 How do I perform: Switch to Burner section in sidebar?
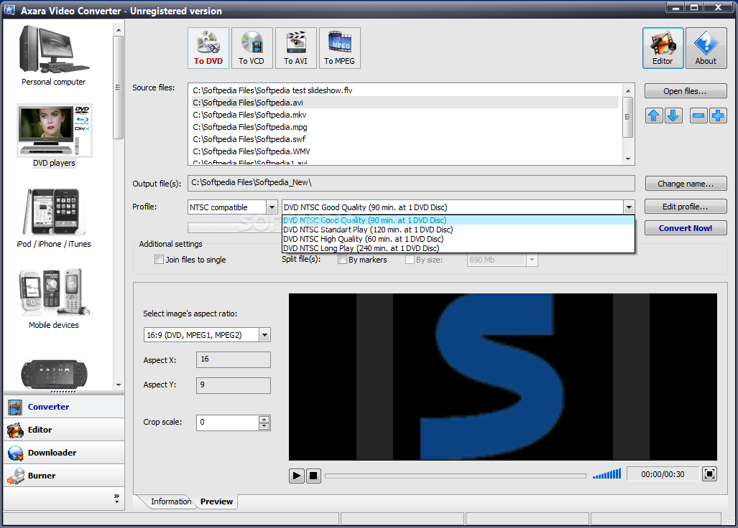[x=64, y=476]
